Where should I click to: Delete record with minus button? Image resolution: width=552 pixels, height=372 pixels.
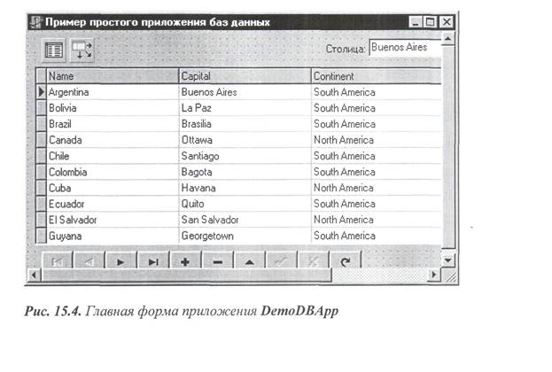pos(218,261)
